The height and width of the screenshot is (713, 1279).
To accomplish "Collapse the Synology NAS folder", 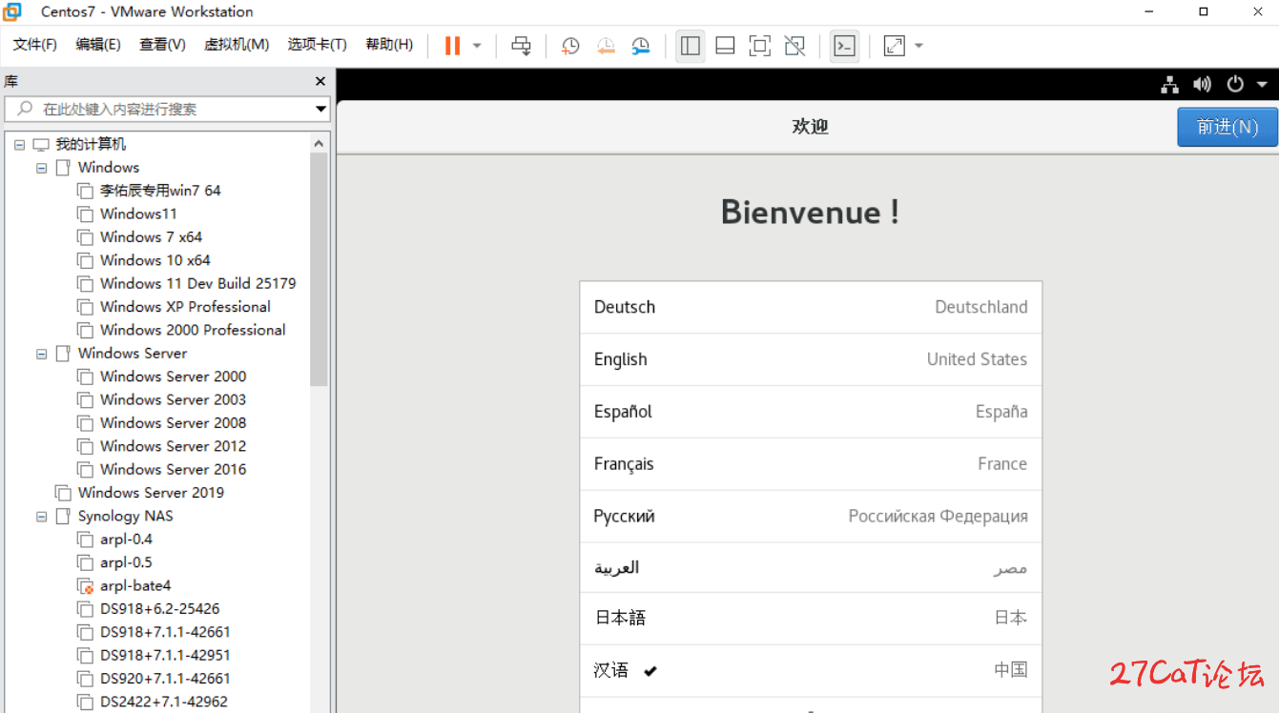I will pyautogui.click(x=41, y=517).
